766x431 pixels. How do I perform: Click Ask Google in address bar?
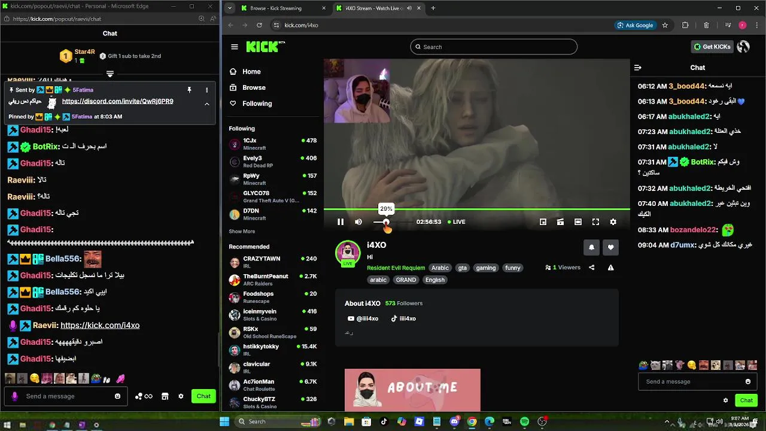[635, 25]
